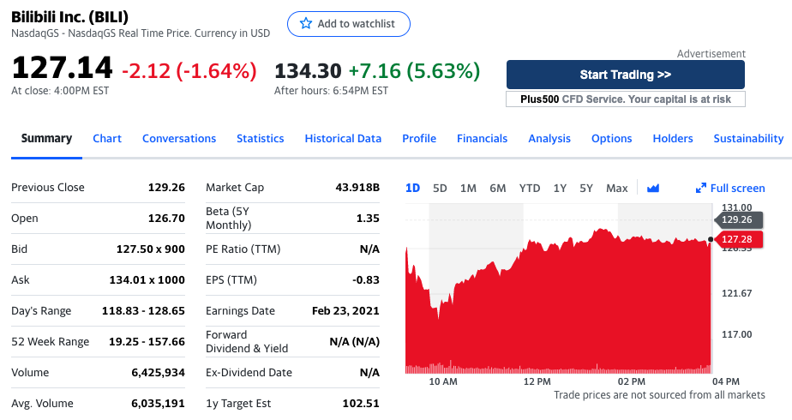
Task: Select the YTD chart range
Action: [530, 189]
